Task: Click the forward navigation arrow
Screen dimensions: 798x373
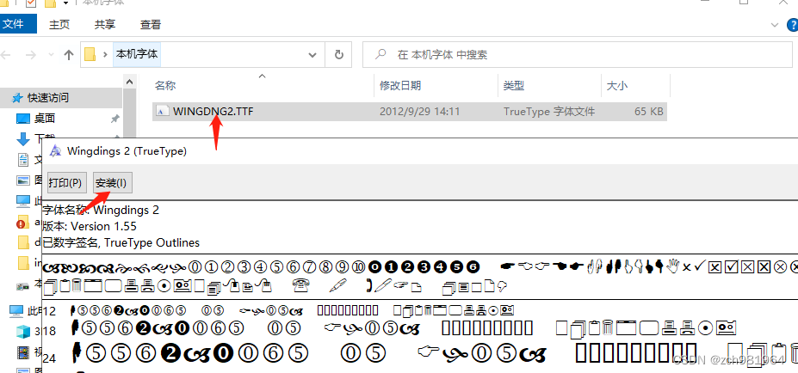Action: [x=30, y=54]
